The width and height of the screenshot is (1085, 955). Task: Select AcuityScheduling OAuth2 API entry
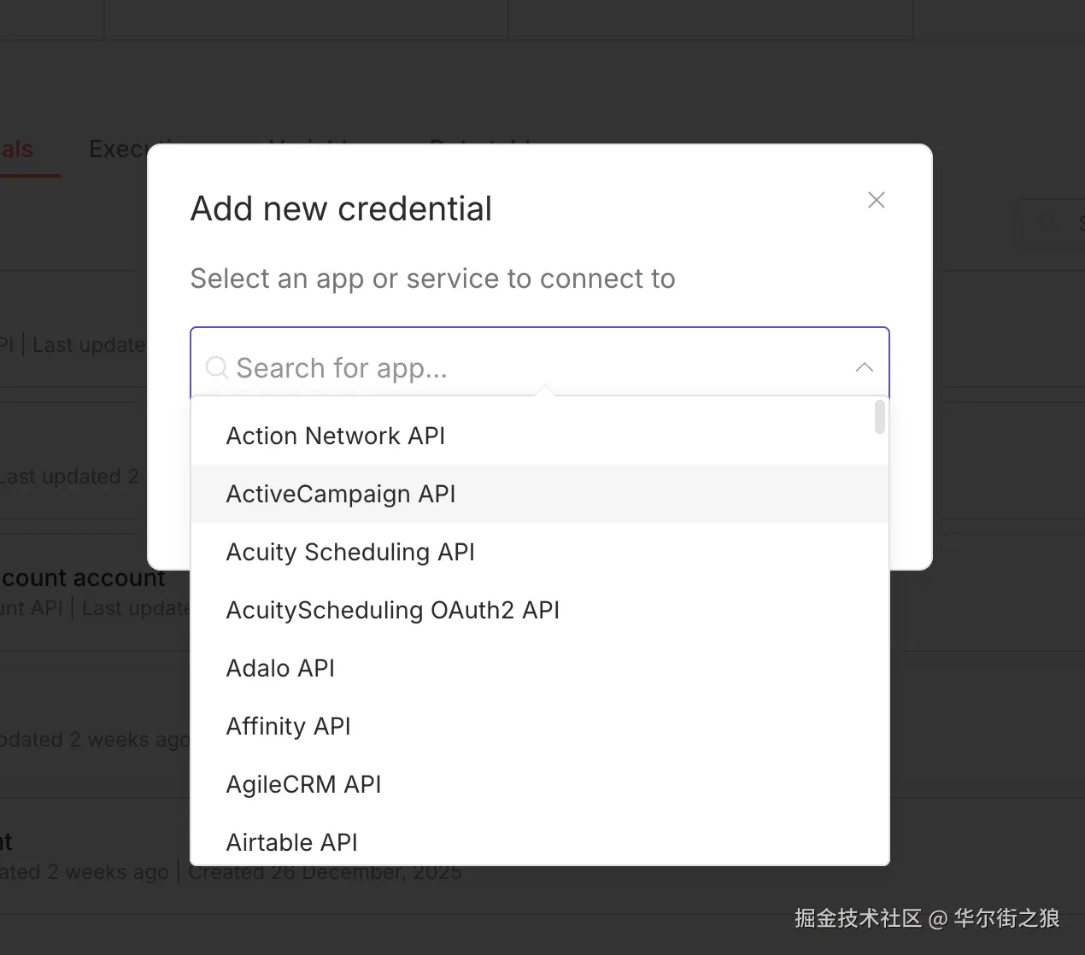[392, 610]
